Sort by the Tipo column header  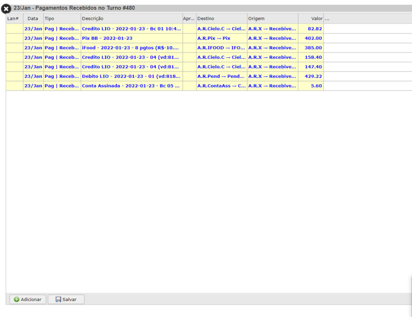point(62,19)
